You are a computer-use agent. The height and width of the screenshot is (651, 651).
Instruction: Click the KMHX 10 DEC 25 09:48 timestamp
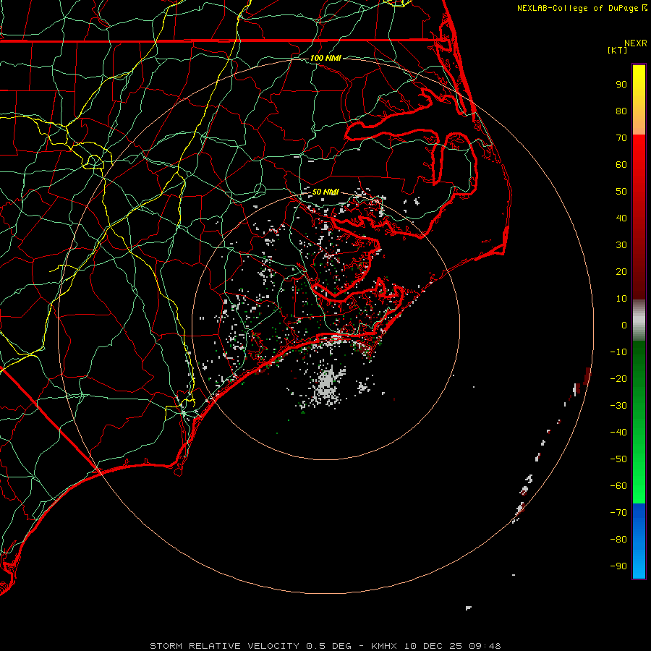click(x=436, y=646)
